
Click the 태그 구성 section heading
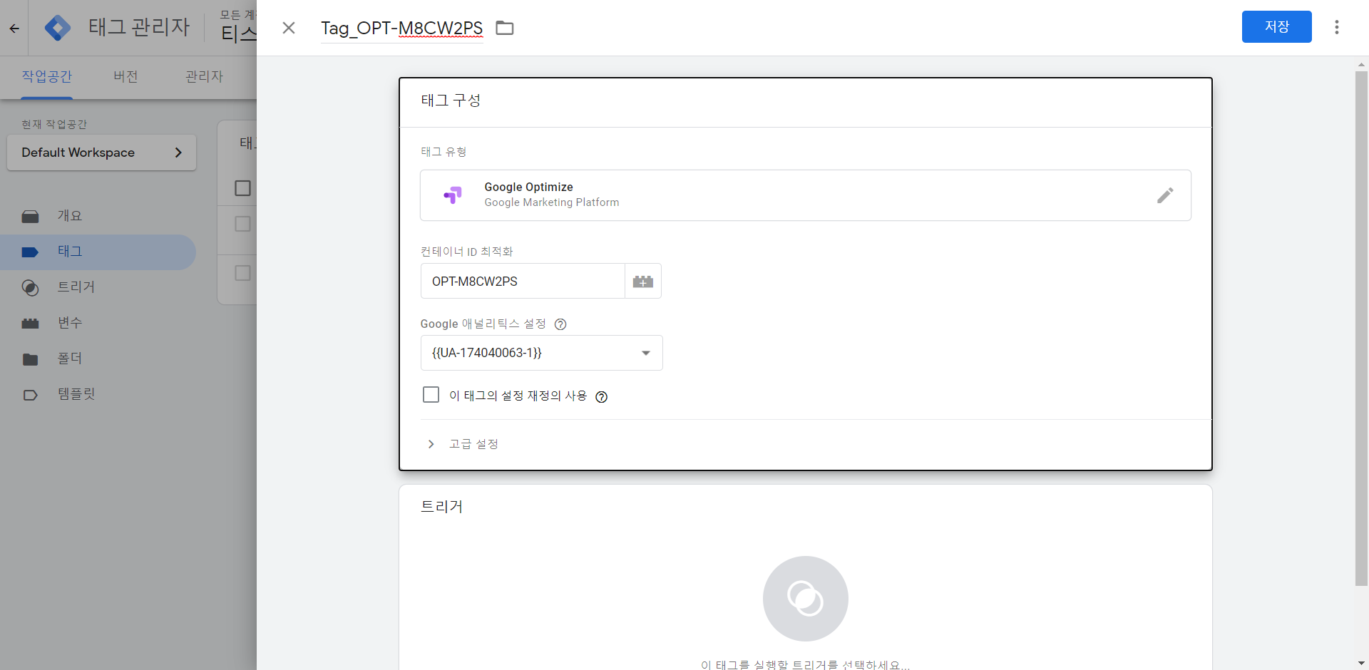tap(451, 100)
